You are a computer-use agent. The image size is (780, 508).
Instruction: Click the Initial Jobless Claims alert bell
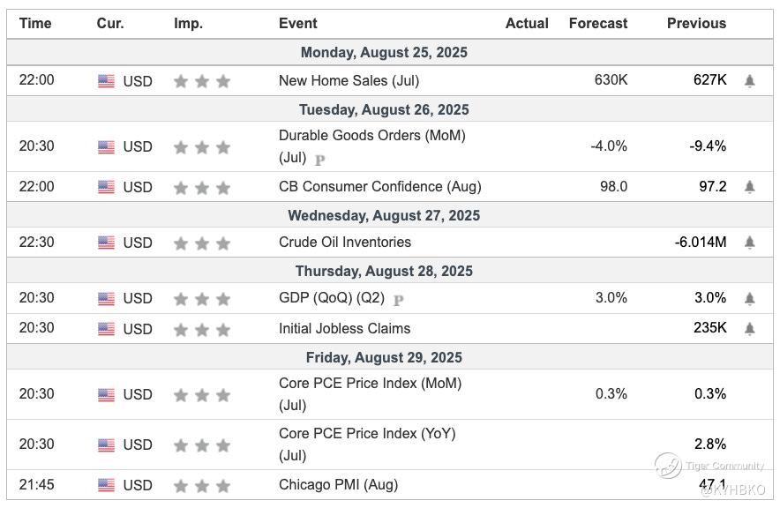click(x=749, y=329)
